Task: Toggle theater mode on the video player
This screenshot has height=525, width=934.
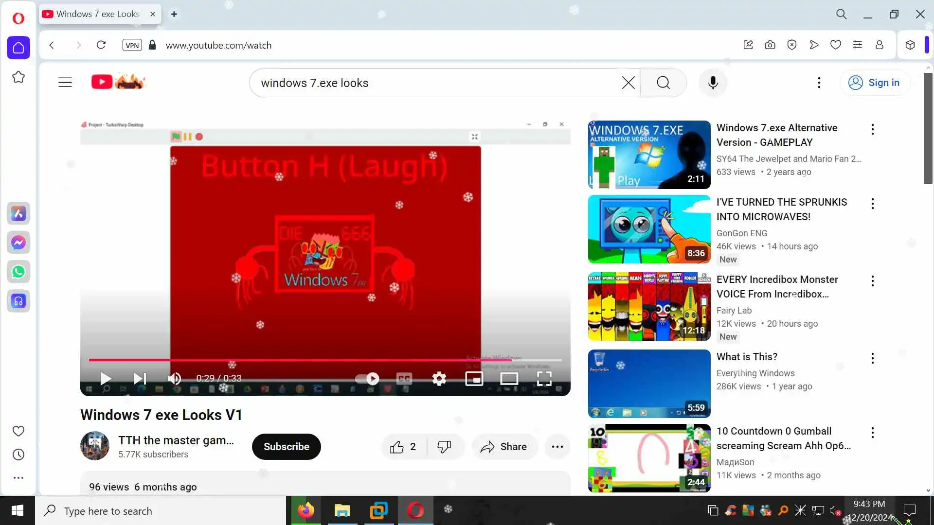Action: [509, 378]
